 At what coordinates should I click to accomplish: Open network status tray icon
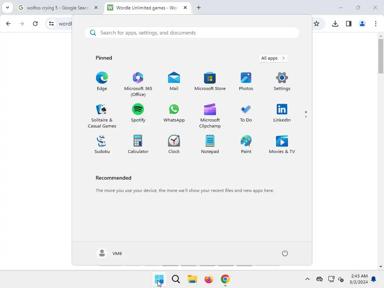tap(331, 279)
